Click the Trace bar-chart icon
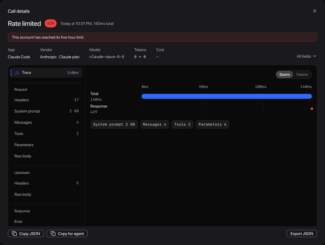Image resolution: width=325 pixels, height=245 pixels. pyautogui.click(x=17, y=72)
